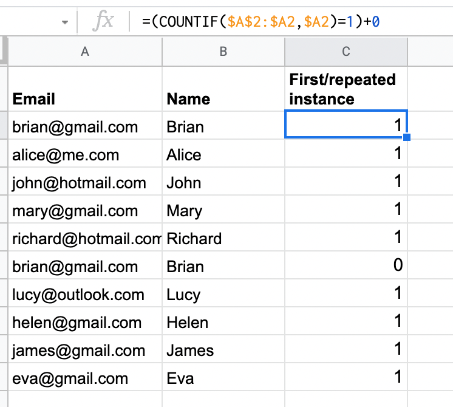Select column C header
Viewport: 453px width, 407px height.
[x=346, y=52]
